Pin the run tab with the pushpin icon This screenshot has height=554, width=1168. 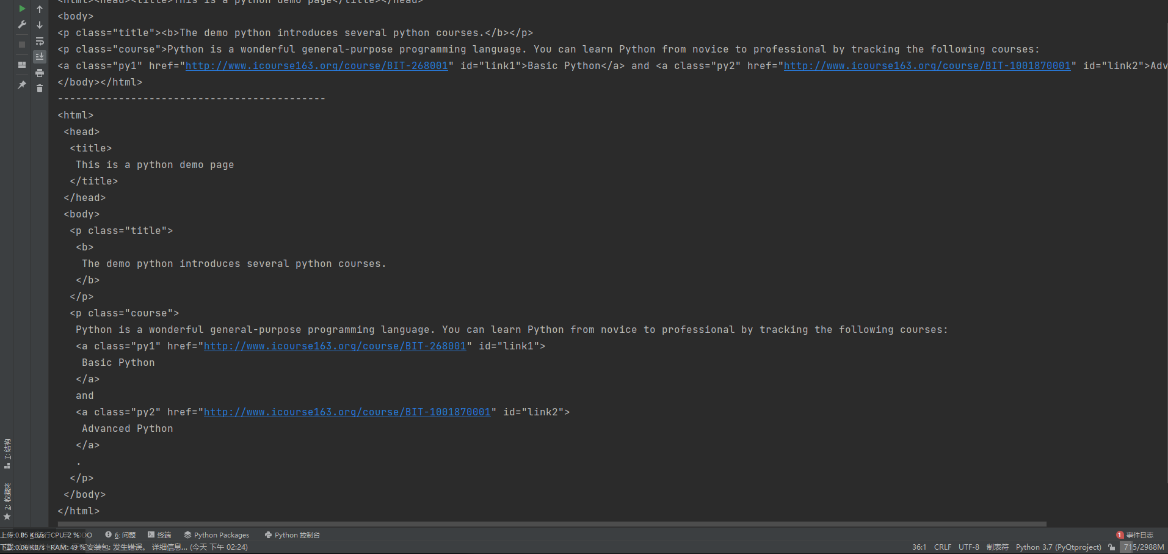click(22, 85)
